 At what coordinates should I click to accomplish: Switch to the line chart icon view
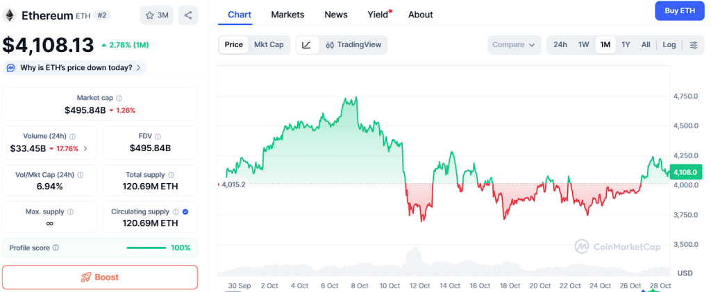pyautogui.click(x=307, y=45)
